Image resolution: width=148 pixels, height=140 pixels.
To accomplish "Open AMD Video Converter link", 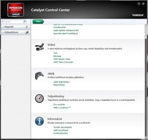I will click(x=63, y=62).
